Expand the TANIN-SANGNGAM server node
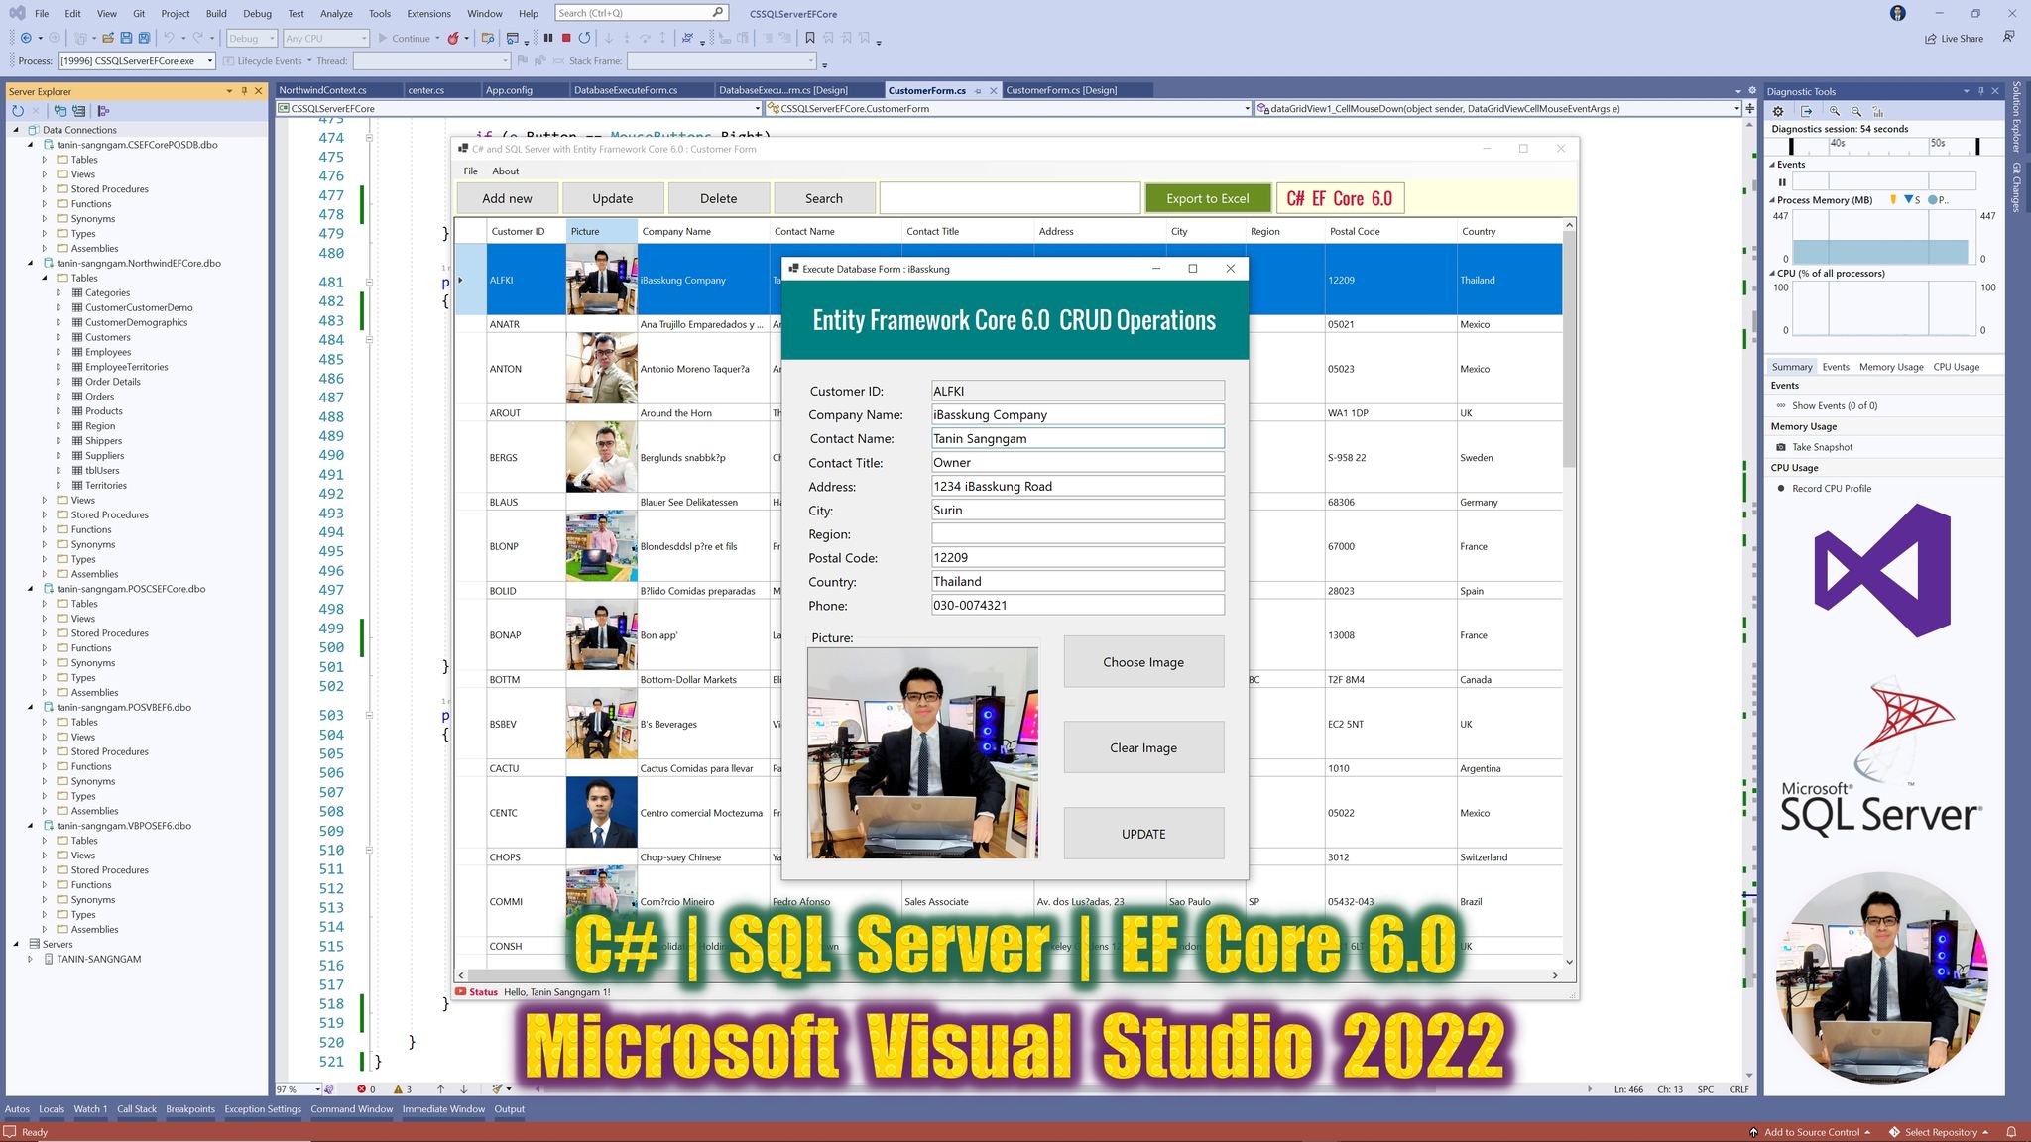The width and height of the screenshot is (2031, 1142). click(x=30, y=959)
